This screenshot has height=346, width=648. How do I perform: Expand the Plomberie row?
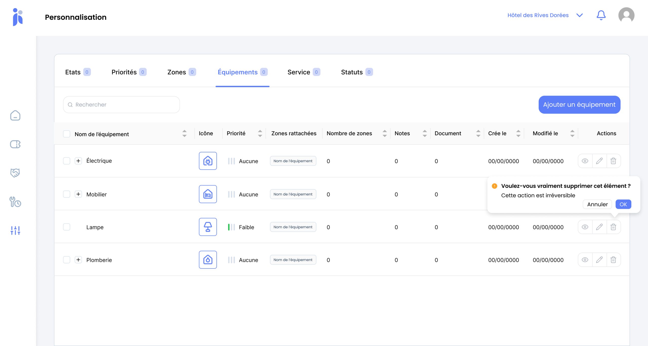(78, 260)
